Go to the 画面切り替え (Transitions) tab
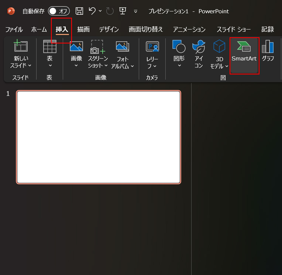Screen dimensions: 282x275 (146, 29)
